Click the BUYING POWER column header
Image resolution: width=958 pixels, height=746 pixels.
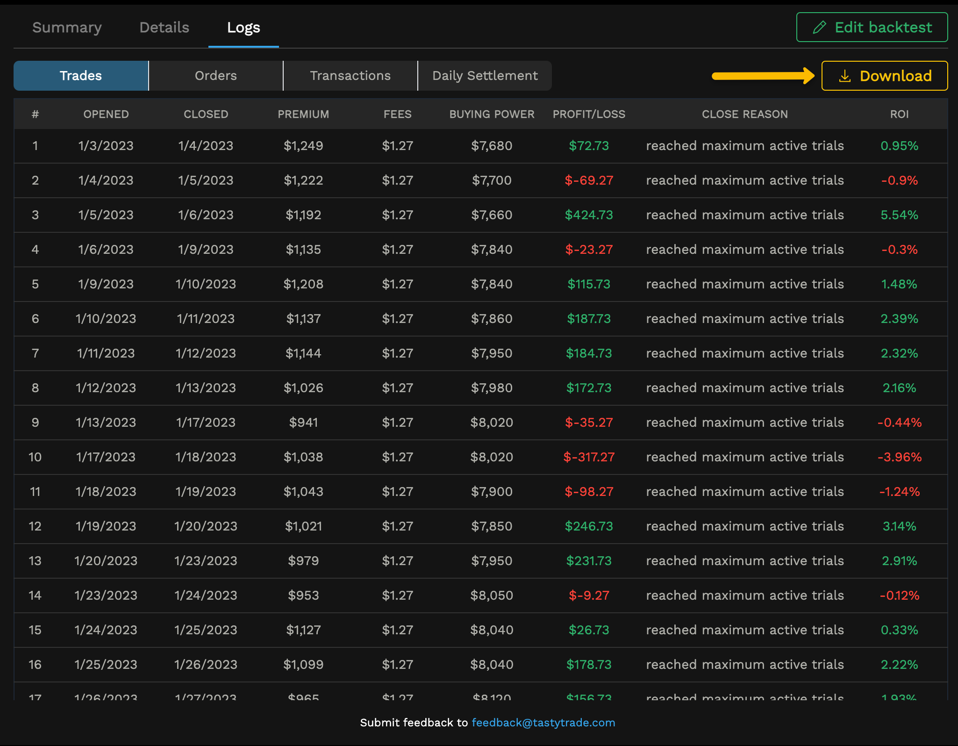[492, 114]
